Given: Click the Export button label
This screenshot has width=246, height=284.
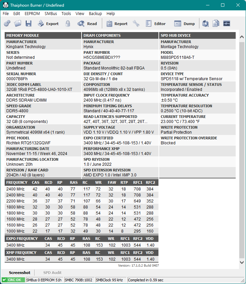Looking at the screenshot, I should coord(52,24).
